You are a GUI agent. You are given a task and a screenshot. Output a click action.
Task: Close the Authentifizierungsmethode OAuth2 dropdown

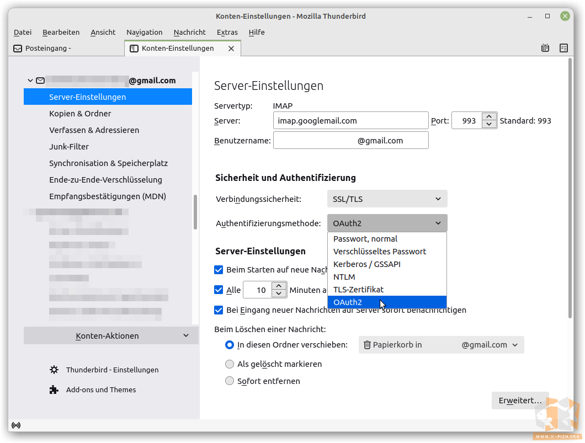pos(387,223)
